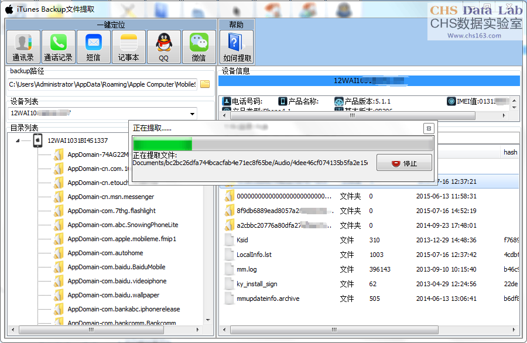Browse for backup path folder icon
The image size is (527, 343).
click(205, 84)
